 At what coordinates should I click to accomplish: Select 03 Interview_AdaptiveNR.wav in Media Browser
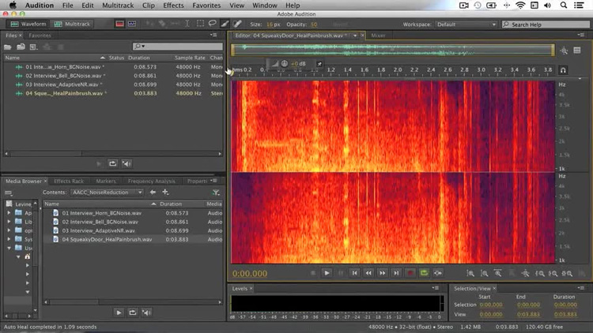(98, 230)
